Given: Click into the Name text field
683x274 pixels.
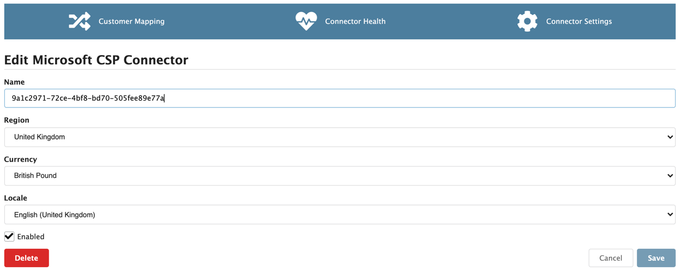Looking at the screenshot, I should point(340,98).
